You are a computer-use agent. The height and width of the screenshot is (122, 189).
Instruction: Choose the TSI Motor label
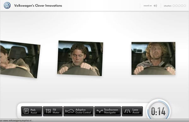[56, 111]
